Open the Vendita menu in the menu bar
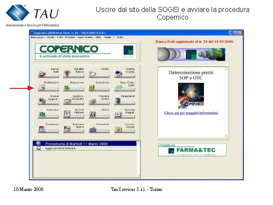 point(51,37)
